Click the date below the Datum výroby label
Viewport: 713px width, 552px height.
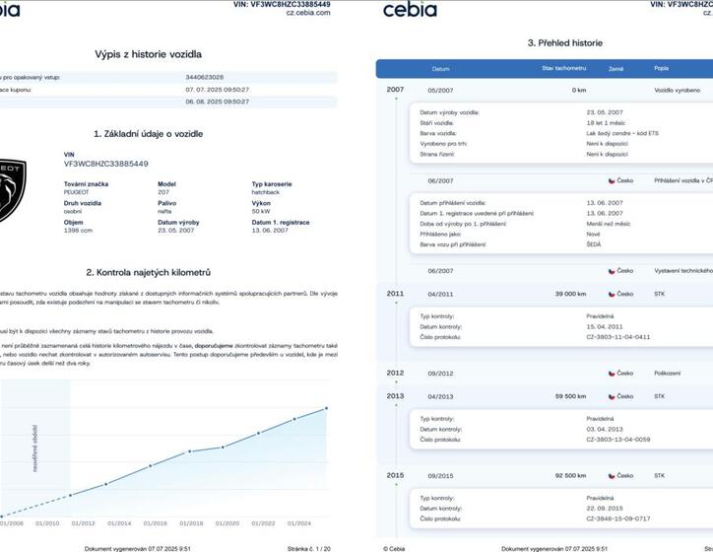coord(176,231)
